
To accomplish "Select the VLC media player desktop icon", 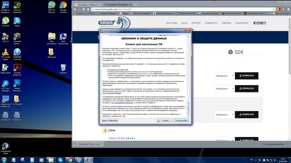I will 5,54.
